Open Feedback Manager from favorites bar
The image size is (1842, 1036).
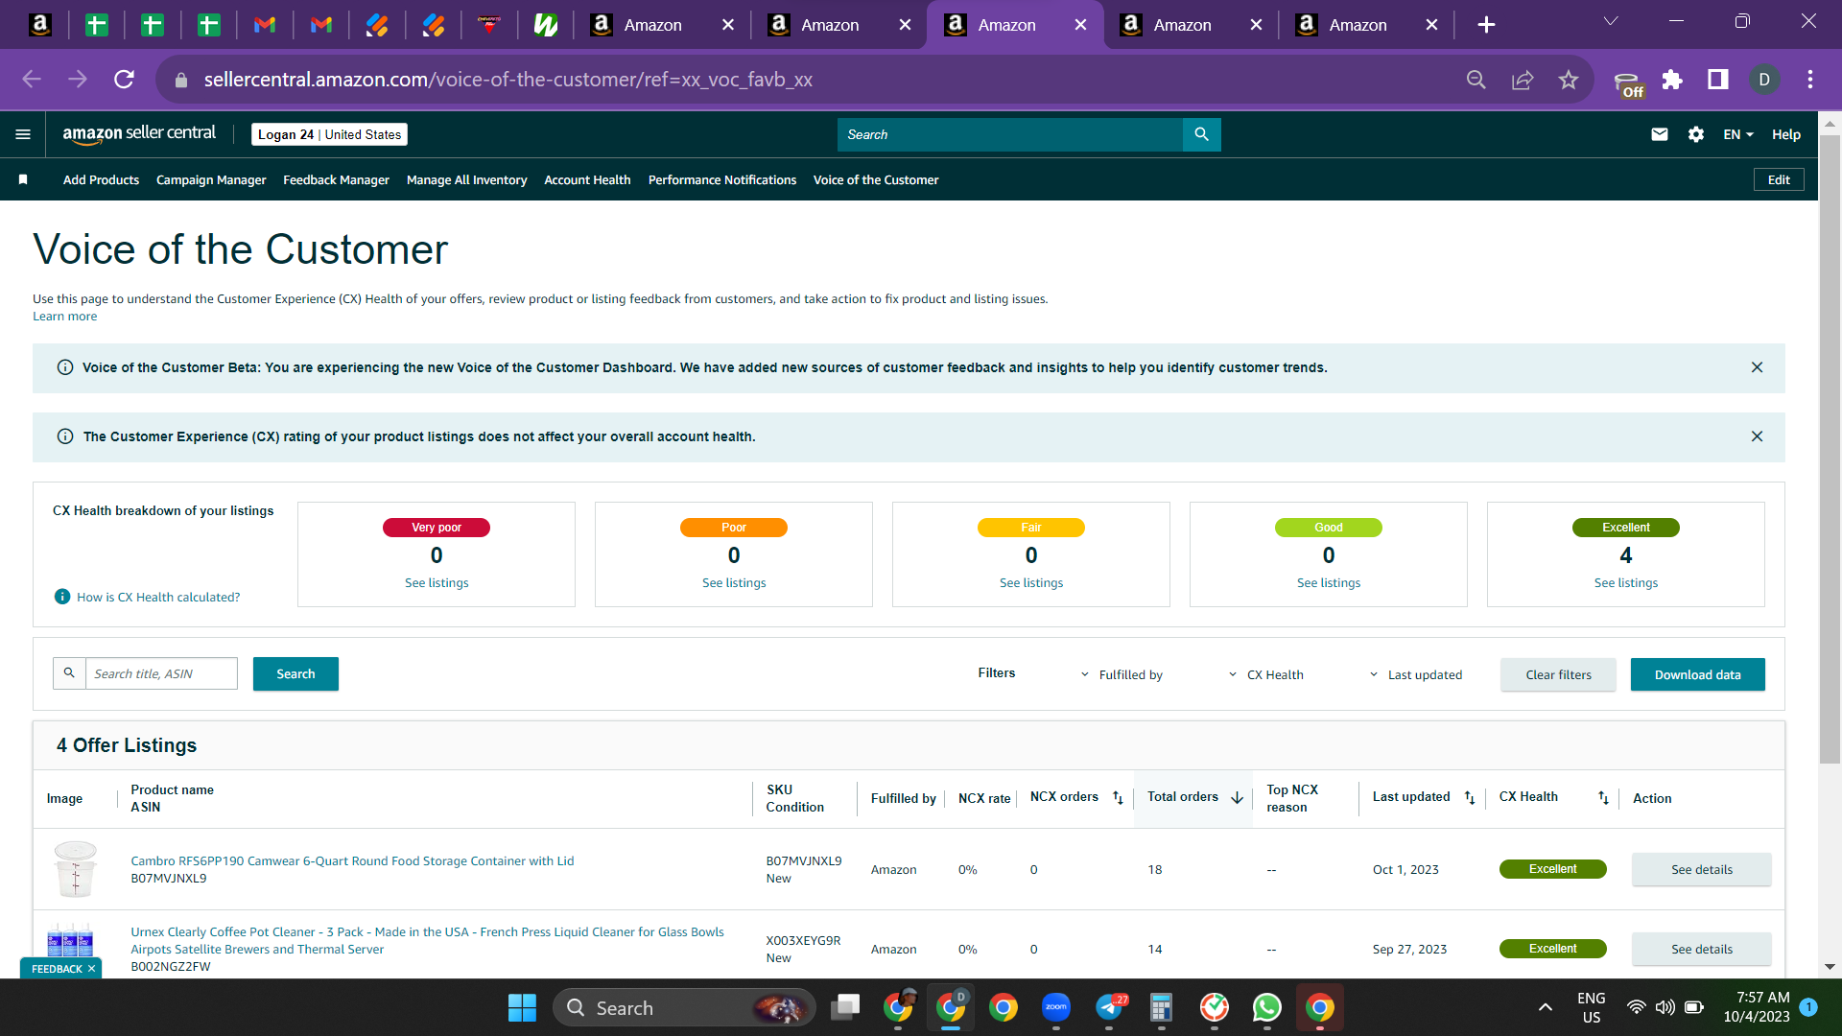pos(336,179)
